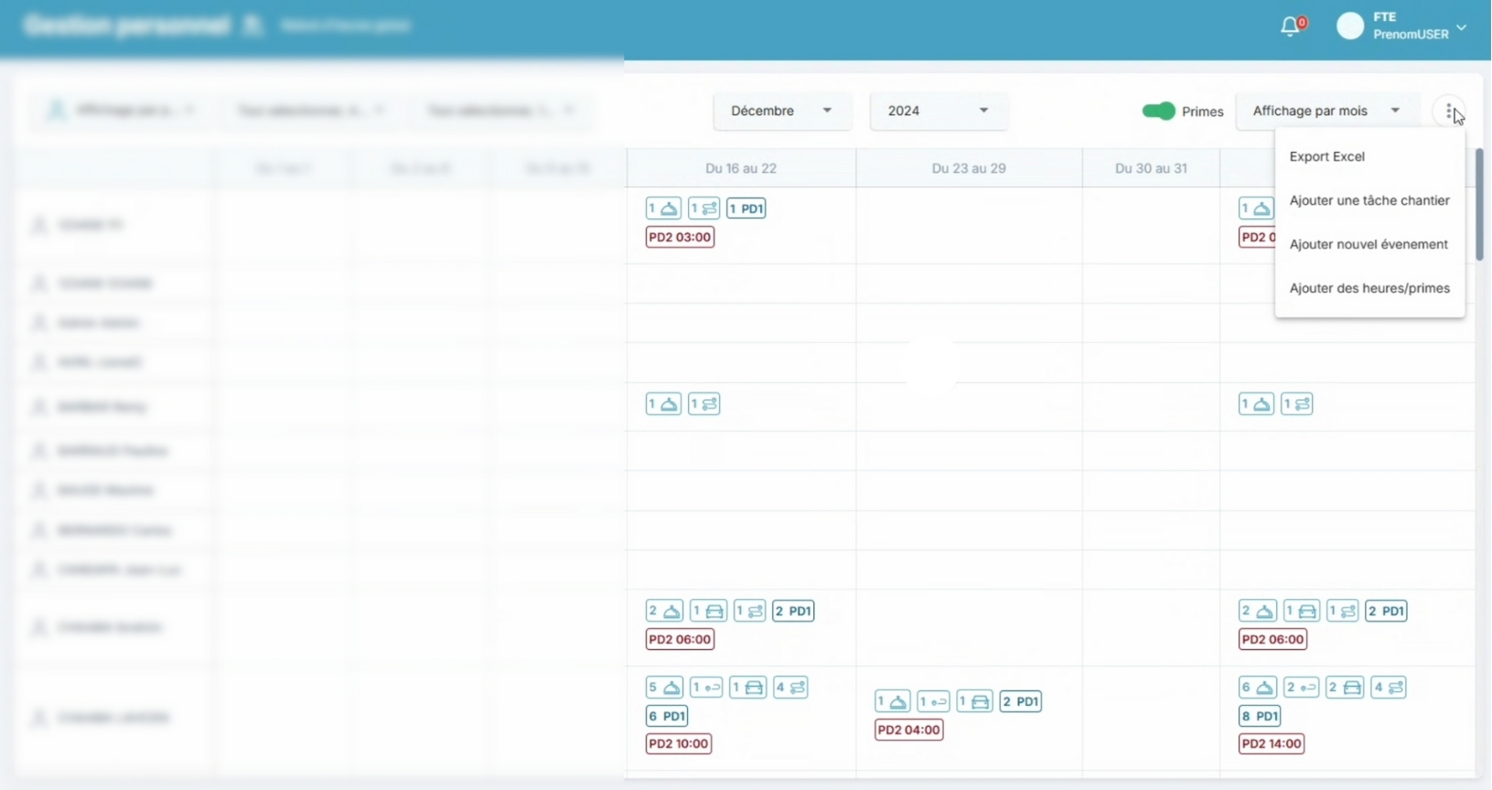
Task: Open the Décembre month dropdown
Action: [781, 111]
